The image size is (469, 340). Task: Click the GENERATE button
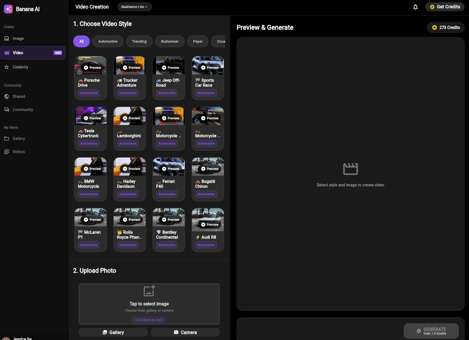tap(431, 331)
